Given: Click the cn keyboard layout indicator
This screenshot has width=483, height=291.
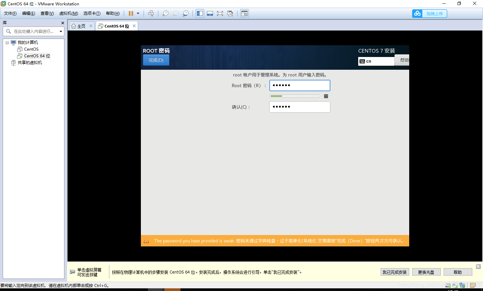Looking at the screenshot, I should 376,61.
